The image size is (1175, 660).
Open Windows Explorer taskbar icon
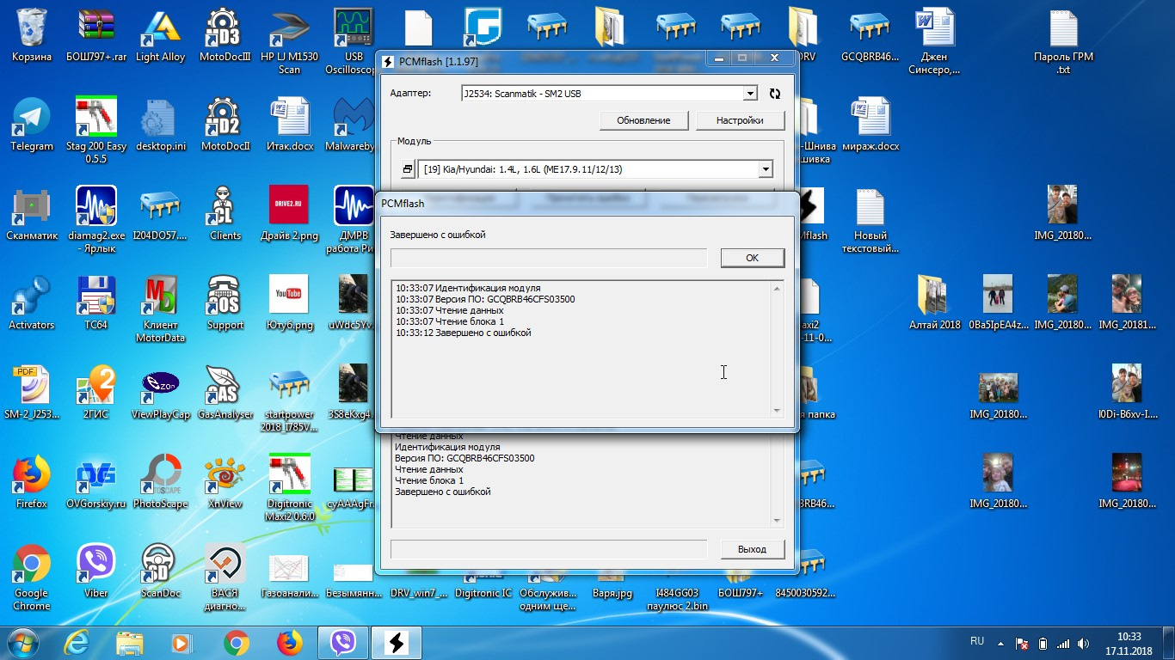pyautogui.click(x=130, y=642)
